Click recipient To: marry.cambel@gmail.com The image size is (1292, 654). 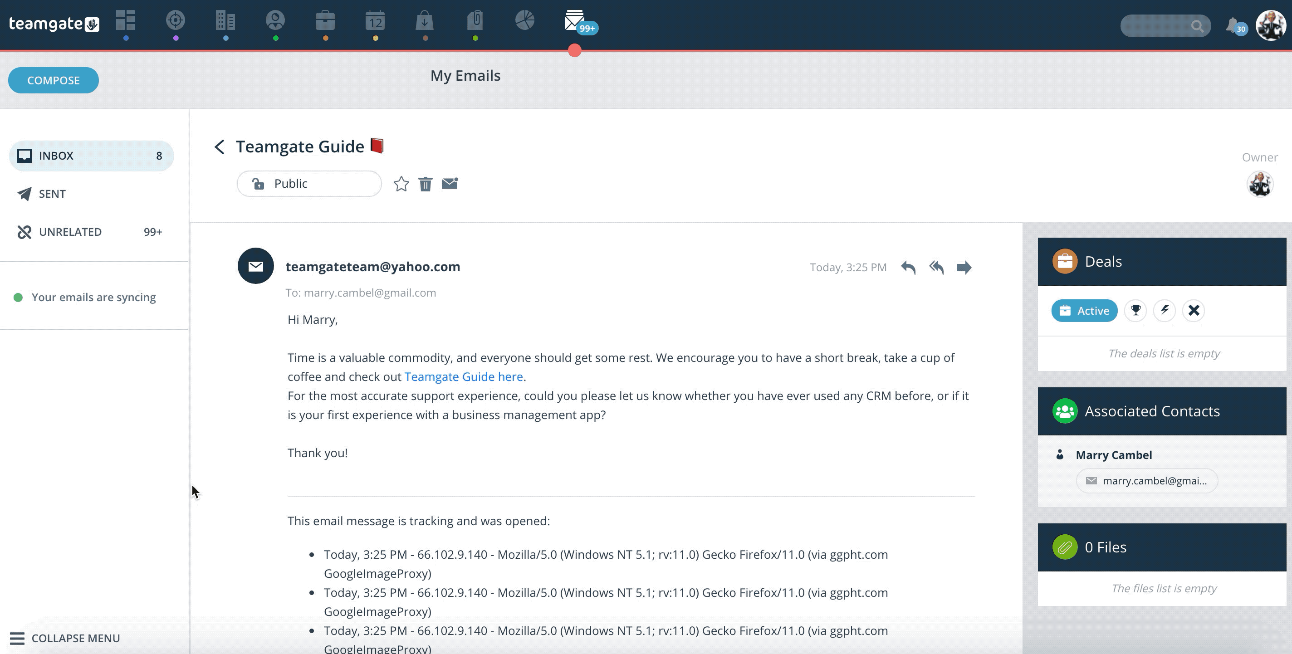pyautogui.click(x=361, y=293)
